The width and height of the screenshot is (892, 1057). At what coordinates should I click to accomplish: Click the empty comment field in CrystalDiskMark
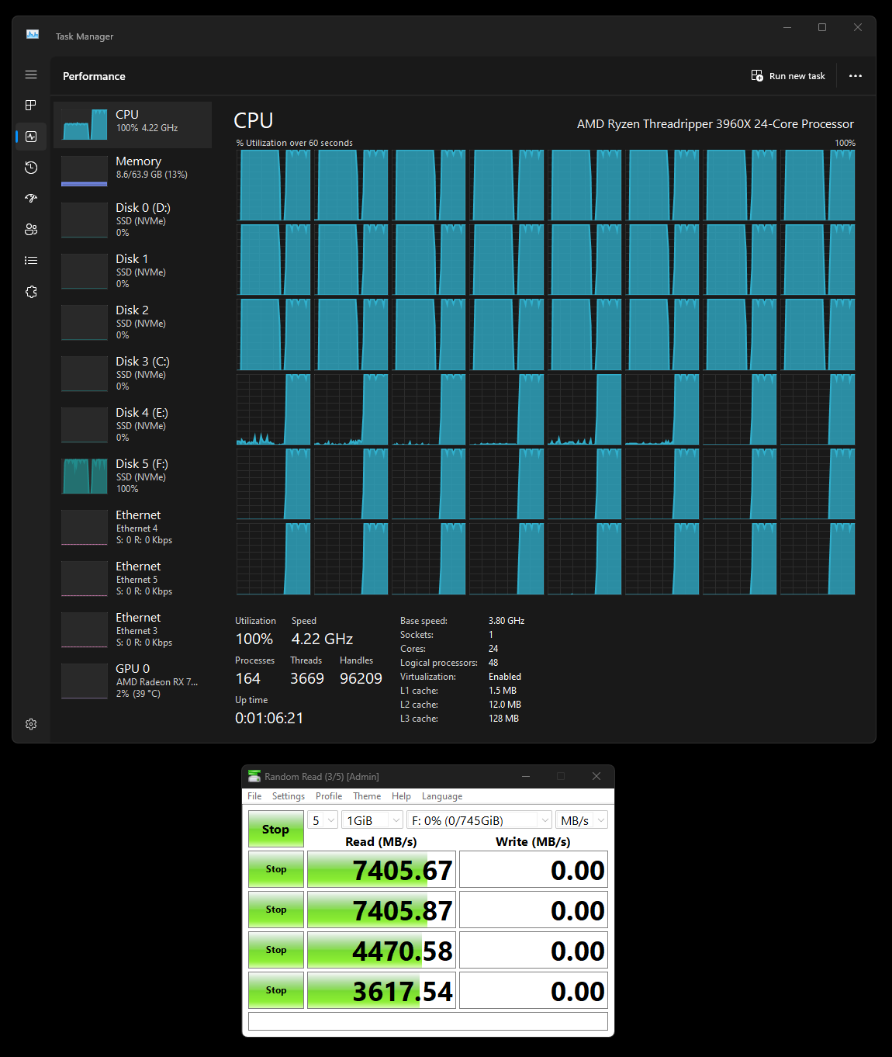click(x=428, y=1021)
